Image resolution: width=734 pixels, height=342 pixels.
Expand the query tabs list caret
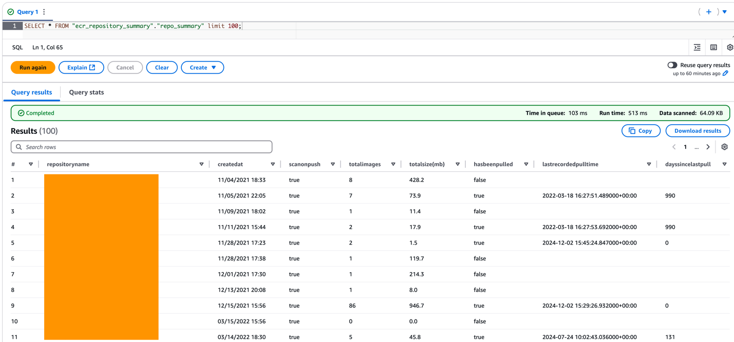pyautogui.click(x=725, y=11)
